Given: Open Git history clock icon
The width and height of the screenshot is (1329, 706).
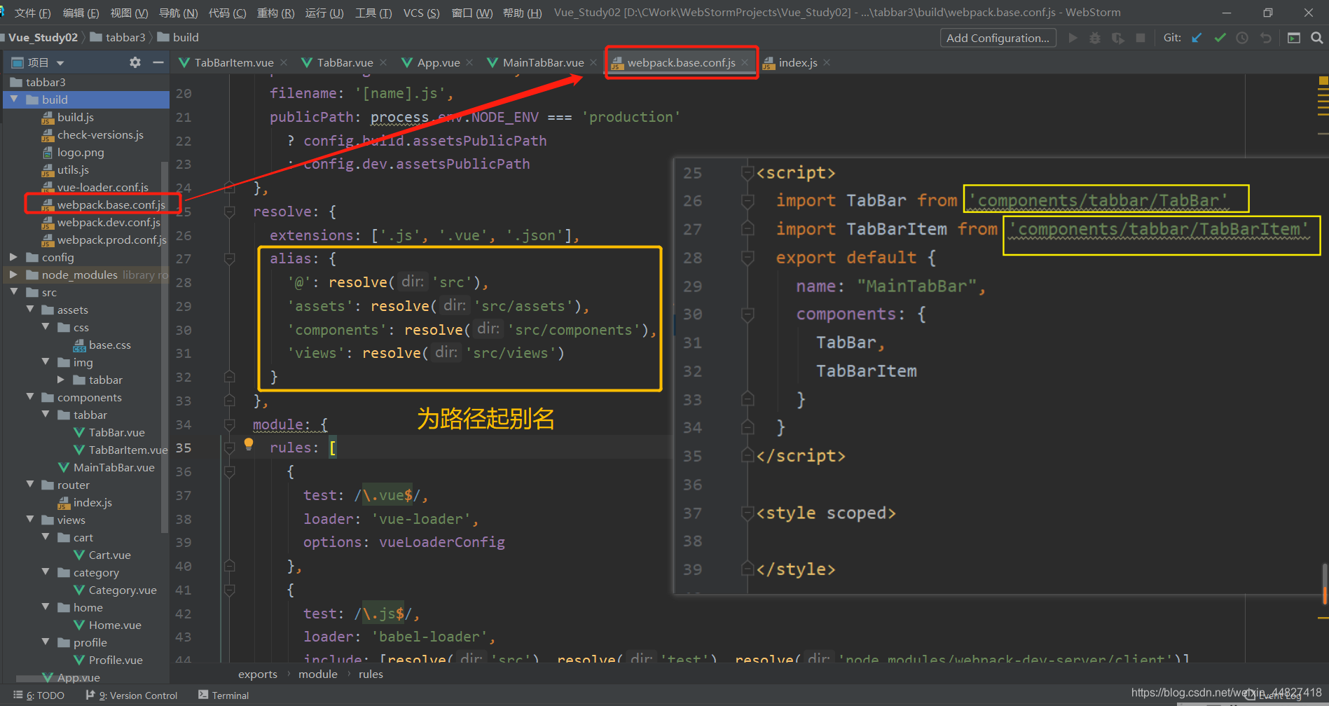Looking at the screenshot, I should pos(1242,38).
